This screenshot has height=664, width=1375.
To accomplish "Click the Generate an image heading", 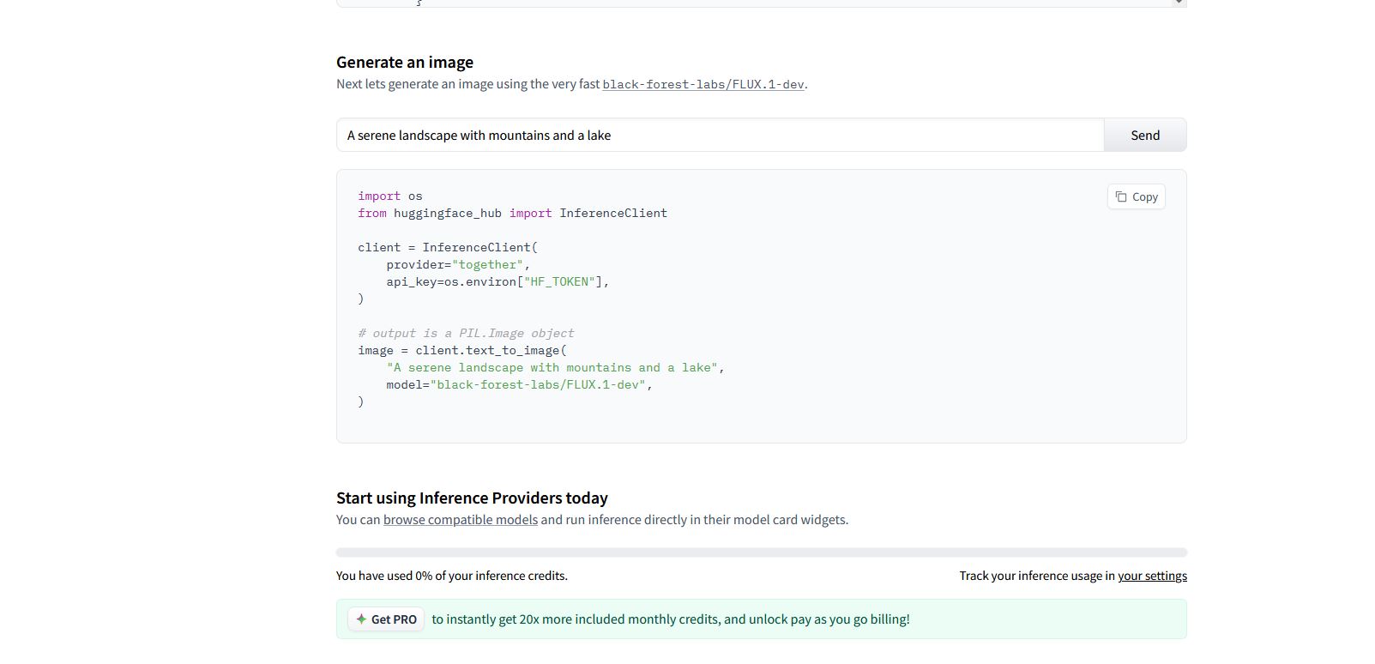I will 405,63.
